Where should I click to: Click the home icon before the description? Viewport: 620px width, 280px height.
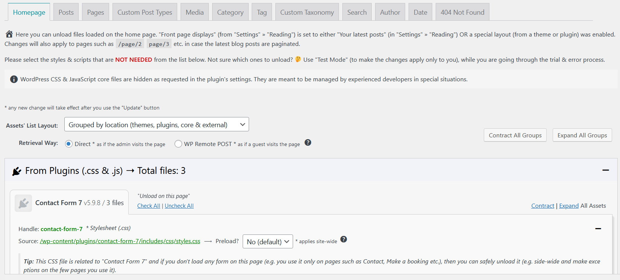click(9, 34)
